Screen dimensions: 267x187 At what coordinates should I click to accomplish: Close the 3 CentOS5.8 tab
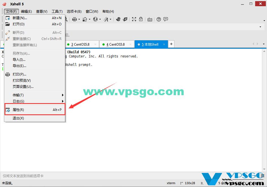pos(95,44)
